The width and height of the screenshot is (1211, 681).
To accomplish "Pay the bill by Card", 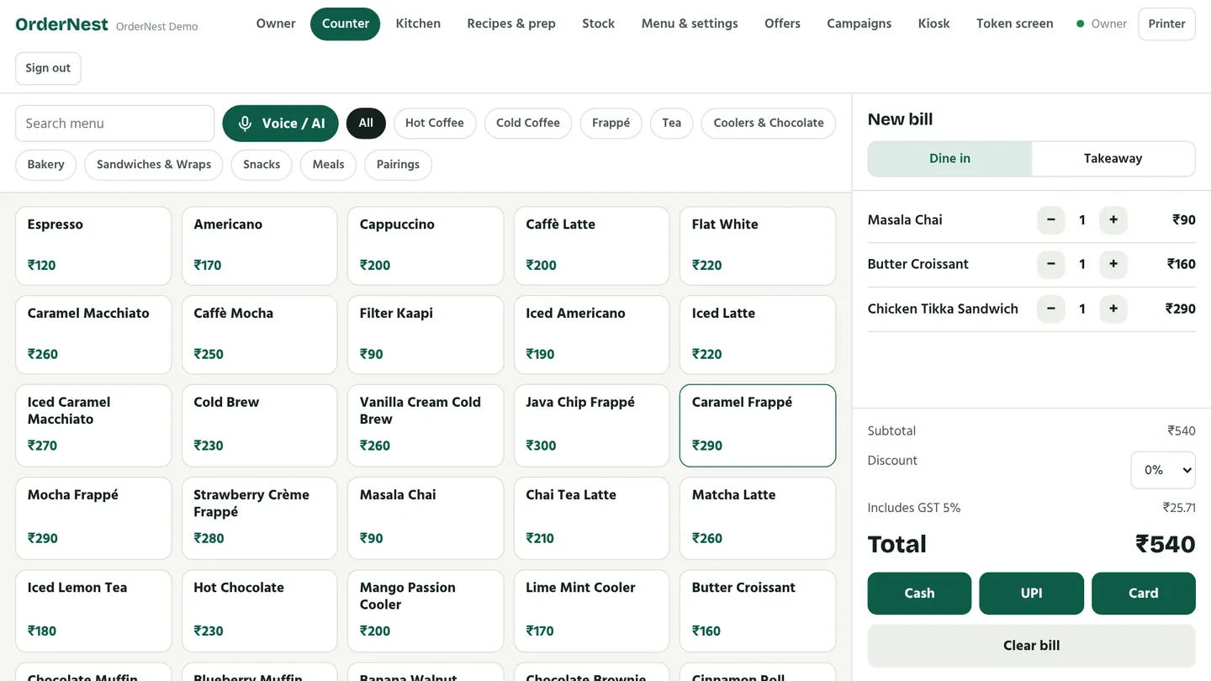I will [1144, 594].
